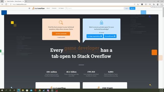Toggle Read aloud in address bar
This screenshot has width=164, height=92.
pyautogui.click(x=135, y=4)
